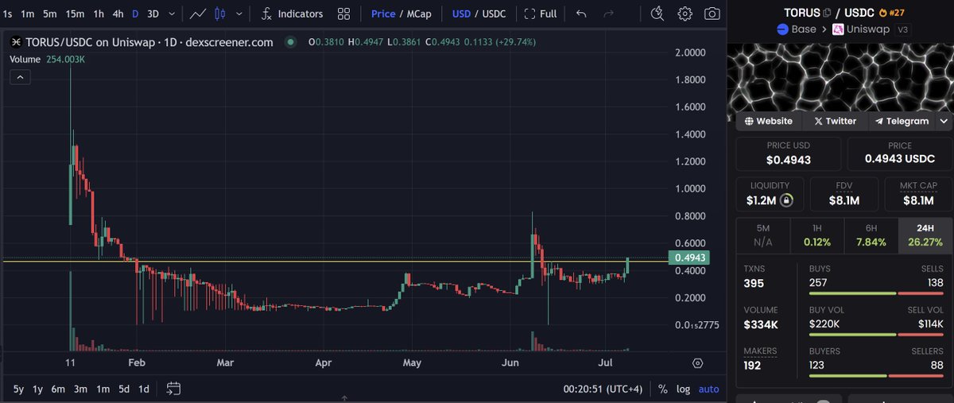Select the 1h timeframe
Image resolution: width=954 pixels, height=403 pixels.
point(99,14)
